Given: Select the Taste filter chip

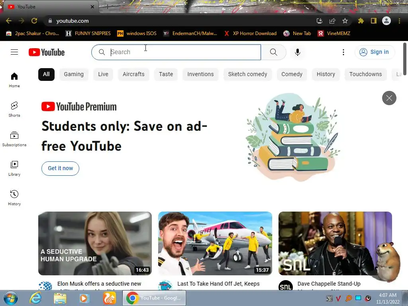Looking at the screenshot, I should pos(166,74).
